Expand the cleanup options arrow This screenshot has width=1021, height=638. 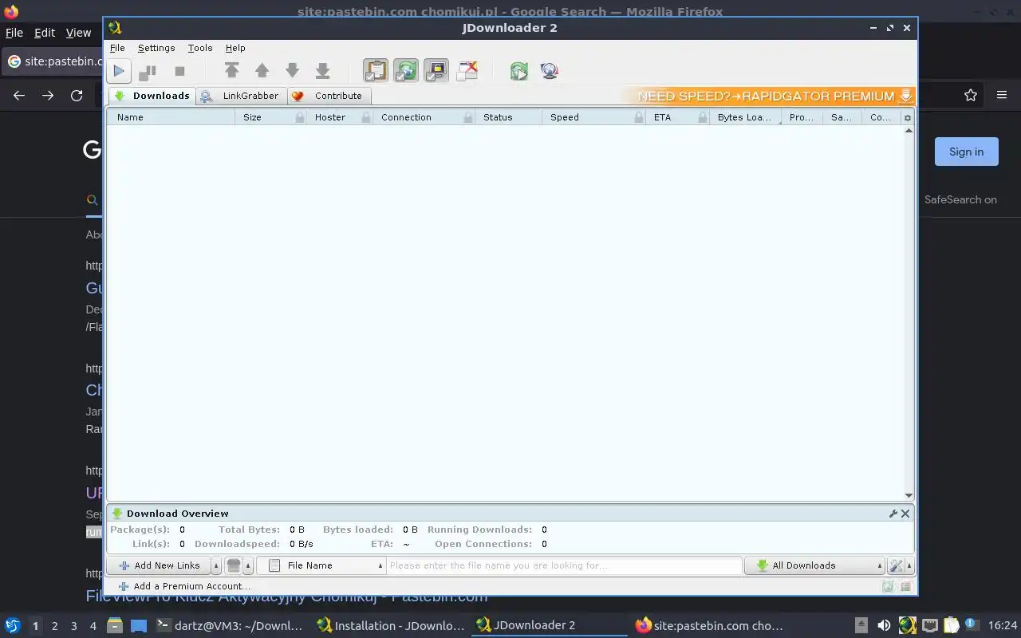pos(248,565)
